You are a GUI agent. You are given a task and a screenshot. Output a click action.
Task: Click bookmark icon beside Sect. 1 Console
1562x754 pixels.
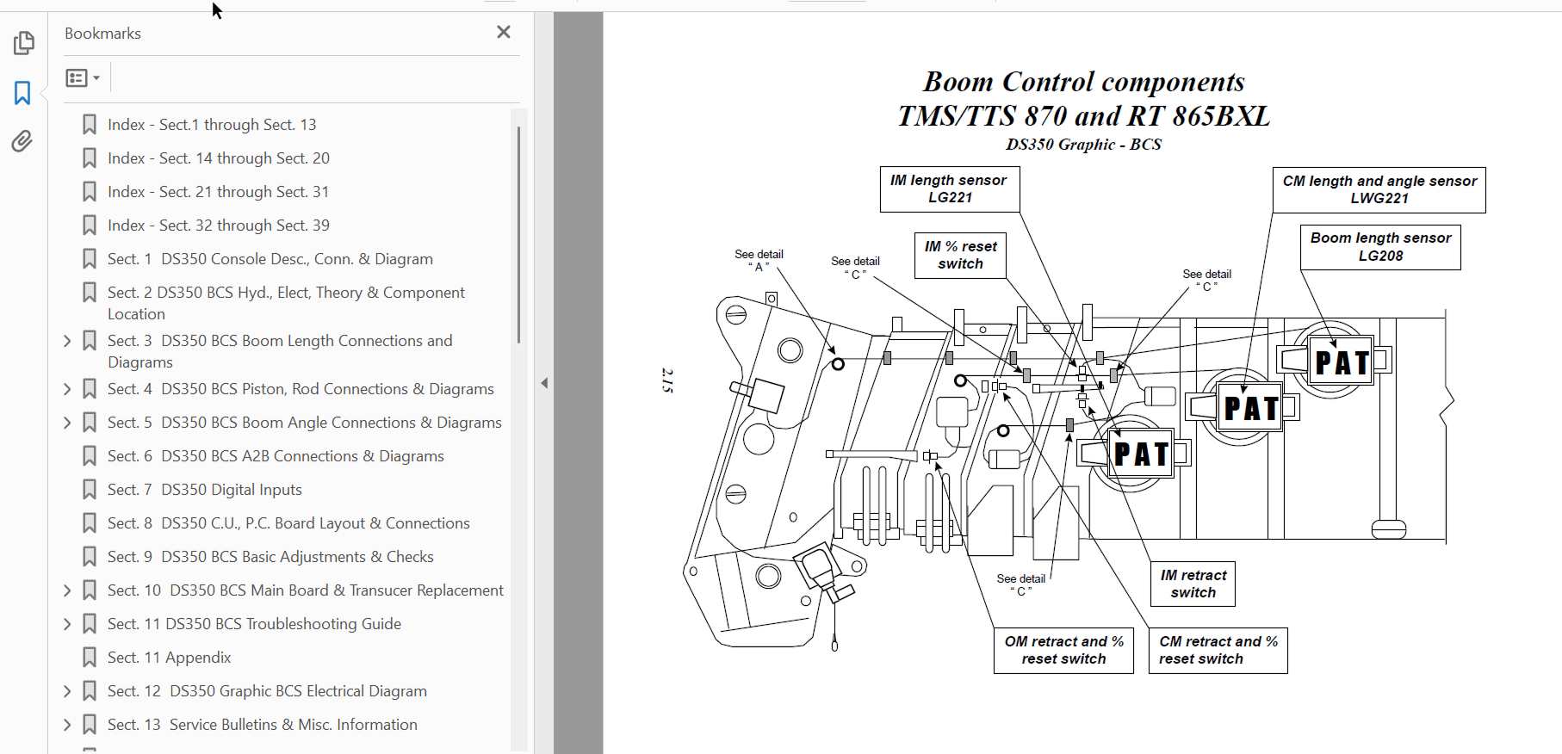(89, 259)
